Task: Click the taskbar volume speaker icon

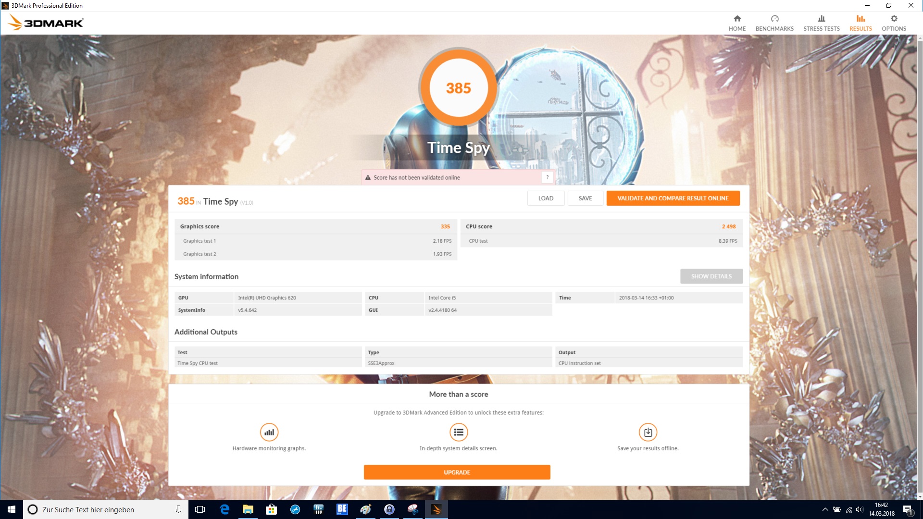Action: coord(860,509)
